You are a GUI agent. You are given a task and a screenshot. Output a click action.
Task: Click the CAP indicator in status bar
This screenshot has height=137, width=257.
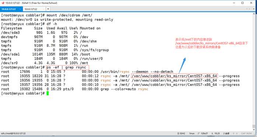coord(243,134)
